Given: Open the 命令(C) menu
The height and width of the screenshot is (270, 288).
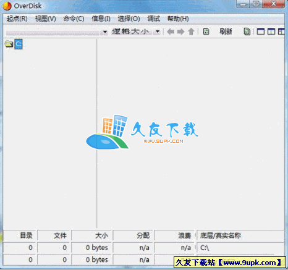Looking at the screenshot, I should (74, 19).
